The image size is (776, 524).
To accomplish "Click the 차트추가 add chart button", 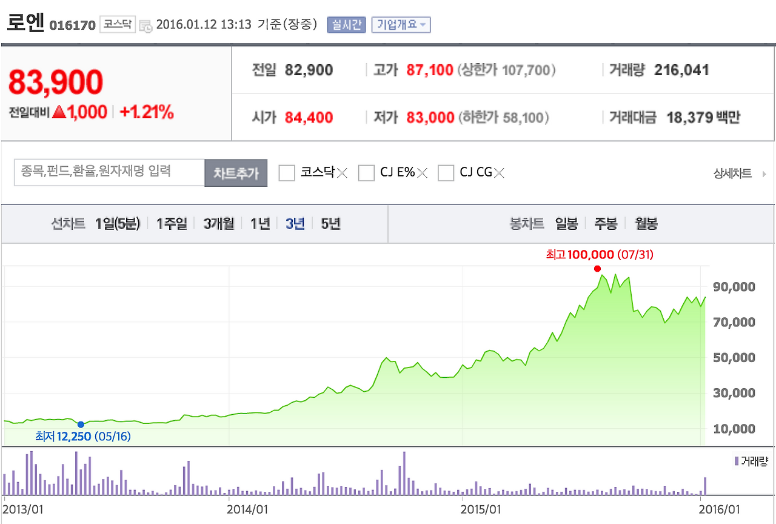I will click(x=236, y=172).
